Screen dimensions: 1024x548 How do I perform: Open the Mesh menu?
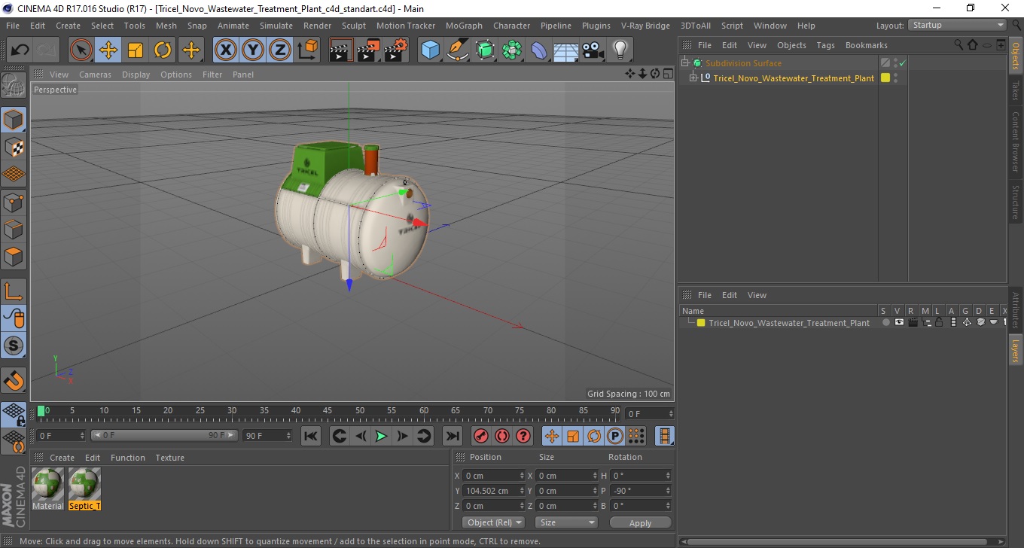(166, 26)
